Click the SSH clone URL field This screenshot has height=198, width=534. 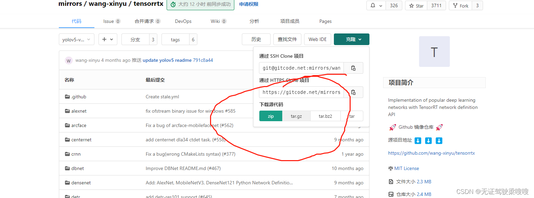point(301,68)
